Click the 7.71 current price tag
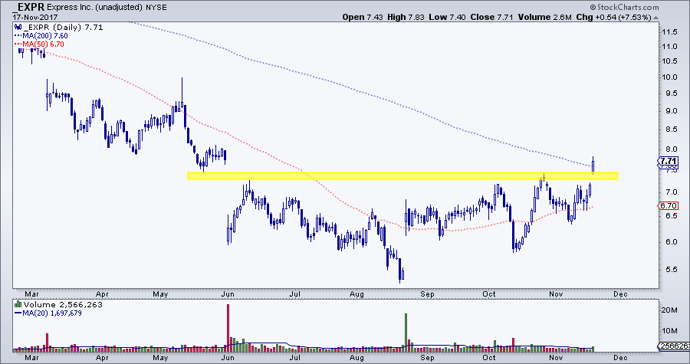The width and height of the screenshot is (690, 364). click(668, 162)
